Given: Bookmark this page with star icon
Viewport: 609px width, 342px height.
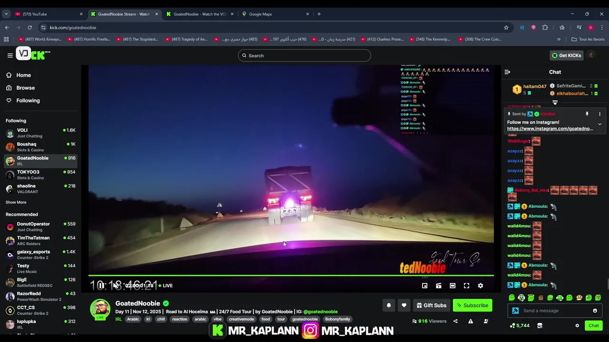Looking at the screenshot, I should (506, 28).
